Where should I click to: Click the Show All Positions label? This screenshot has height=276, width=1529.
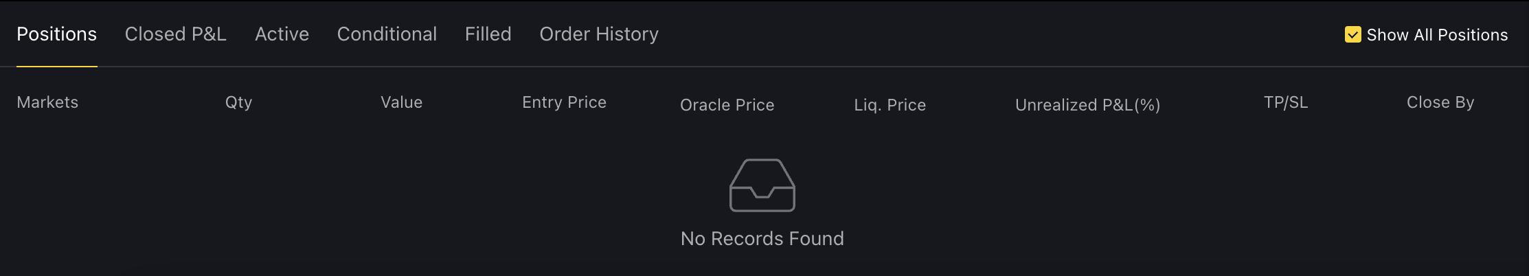[x=1437, y=35]
